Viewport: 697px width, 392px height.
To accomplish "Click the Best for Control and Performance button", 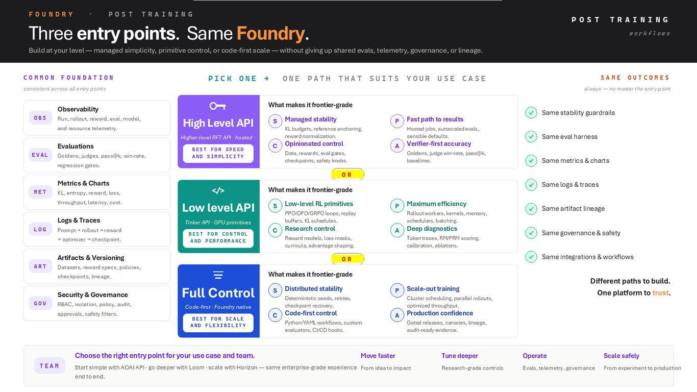I will click(x=218, y=238).
